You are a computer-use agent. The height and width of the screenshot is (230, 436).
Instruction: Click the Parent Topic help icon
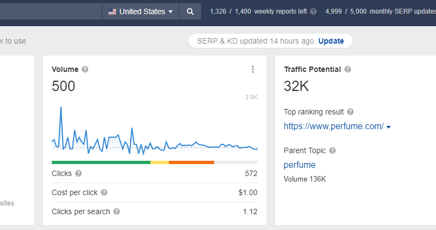point(332,150)
